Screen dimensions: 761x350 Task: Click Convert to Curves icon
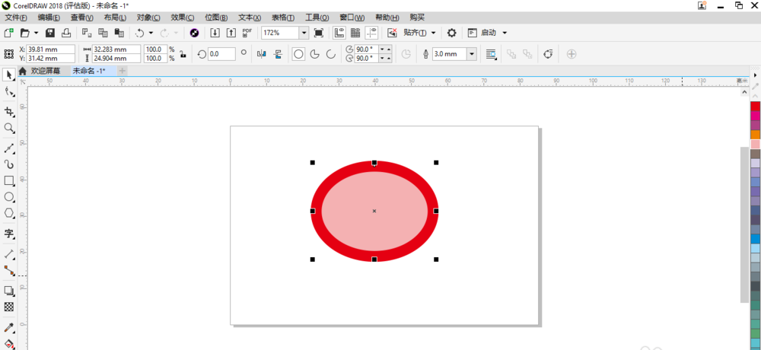click(x=548, y=54)
